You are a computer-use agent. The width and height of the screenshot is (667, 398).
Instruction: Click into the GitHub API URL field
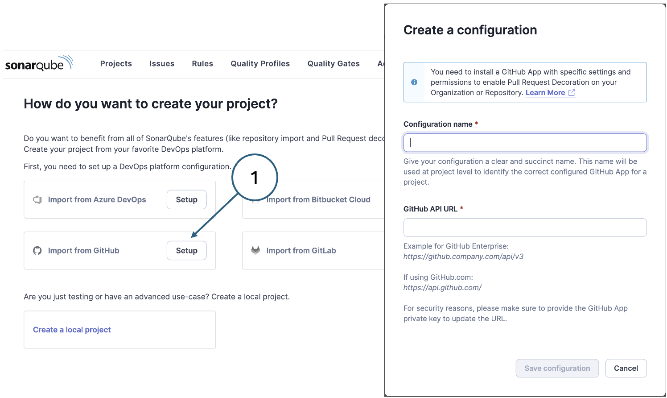pos(525,228)
